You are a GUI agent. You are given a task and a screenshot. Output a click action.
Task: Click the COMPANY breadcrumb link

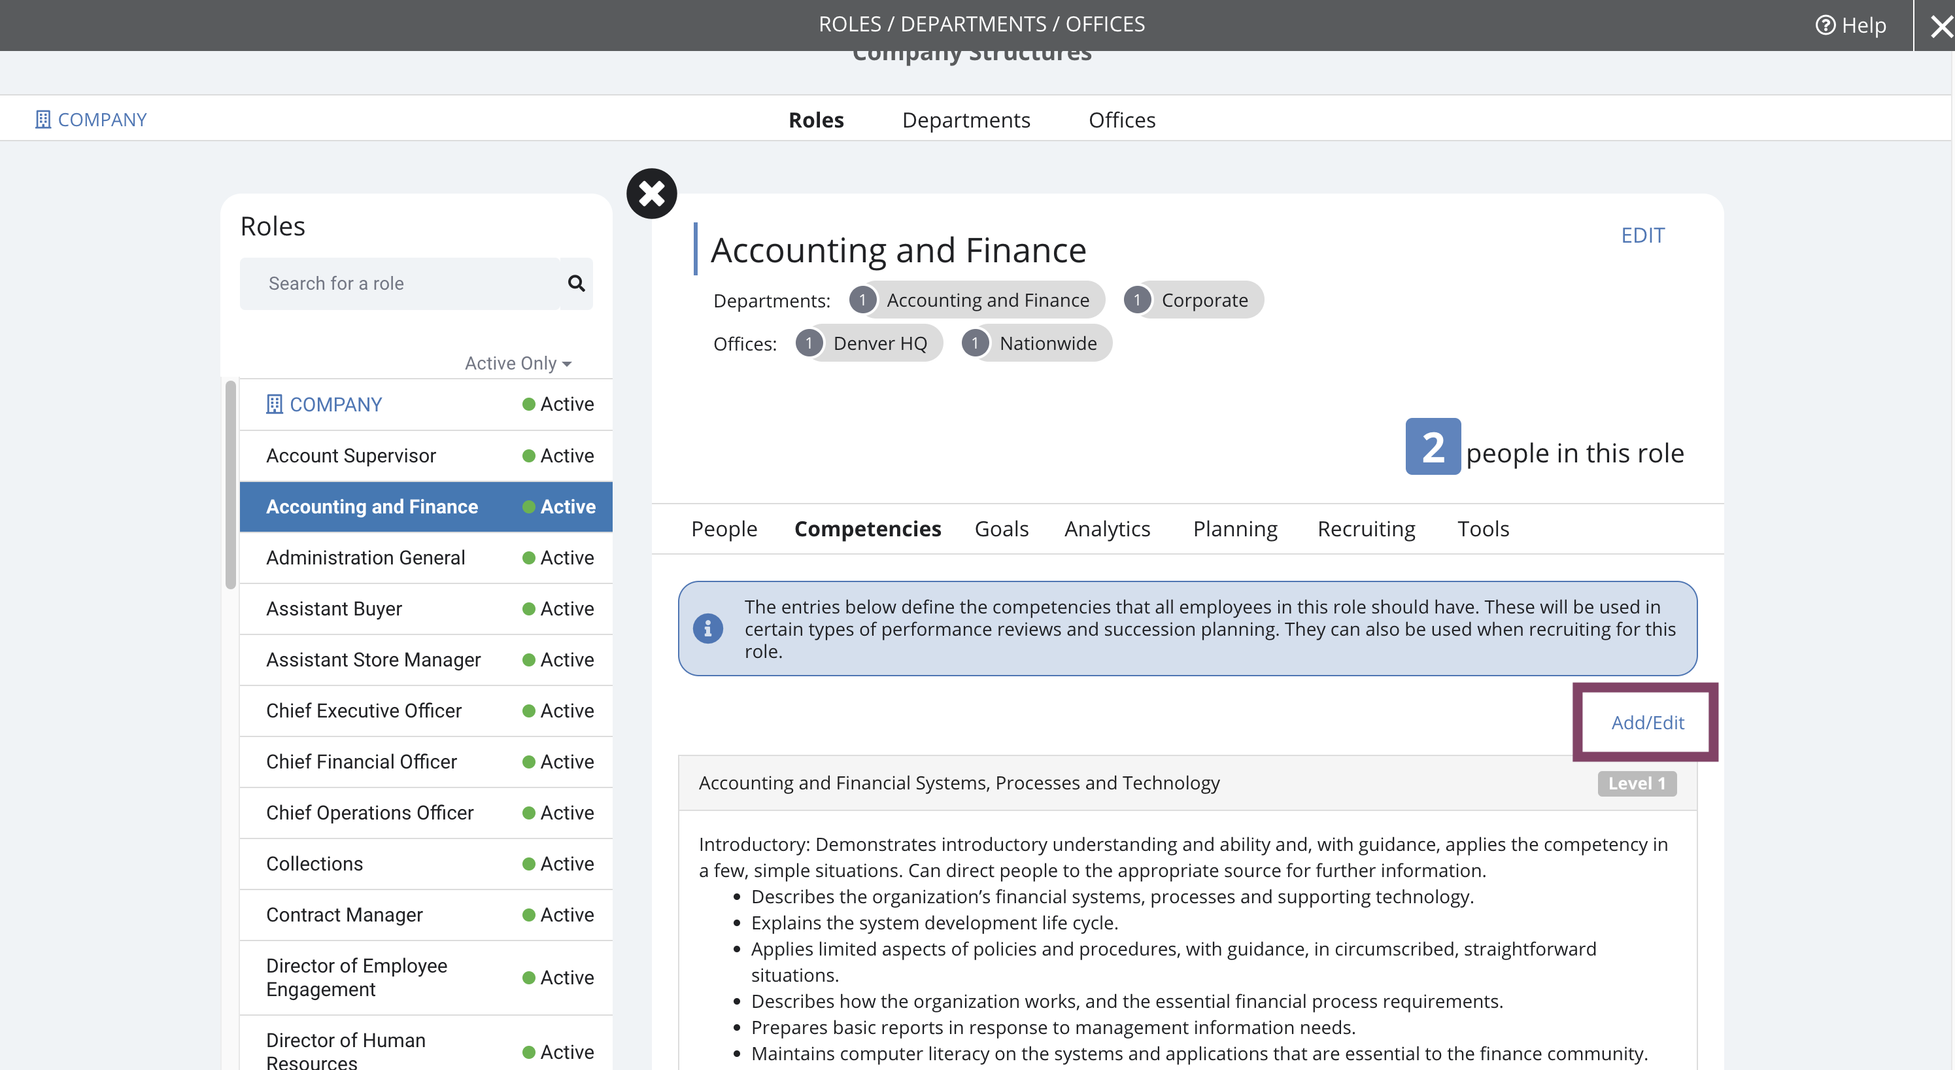(x=91, y=119)
